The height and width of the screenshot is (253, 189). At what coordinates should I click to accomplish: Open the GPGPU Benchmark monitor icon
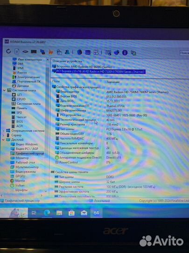(x=42, y=52)
